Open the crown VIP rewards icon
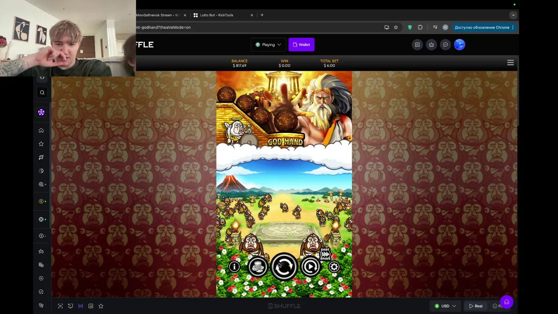The image size is (558, 314). tap(431, 44)
